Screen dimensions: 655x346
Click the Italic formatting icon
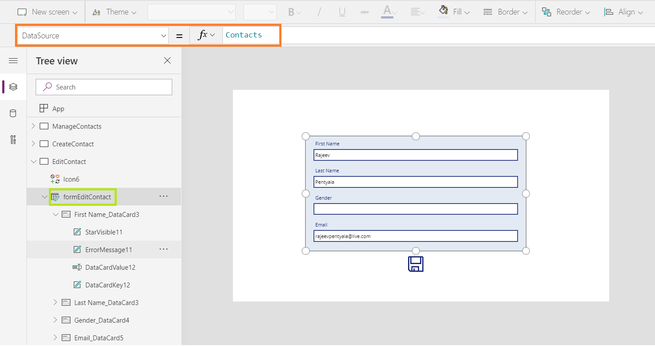click(319, 12)
